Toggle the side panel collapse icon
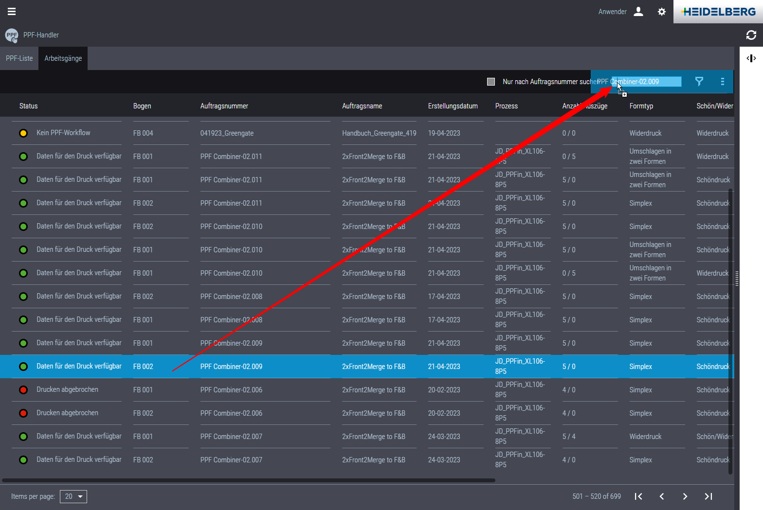763x510 pixels. pos(751,58)
